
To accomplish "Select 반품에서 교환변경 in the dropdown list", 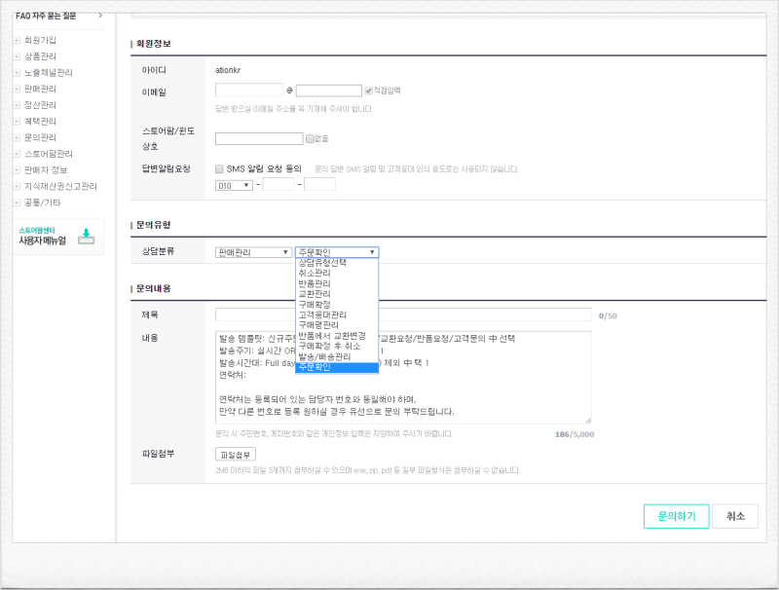I will [x=337, y=336].
